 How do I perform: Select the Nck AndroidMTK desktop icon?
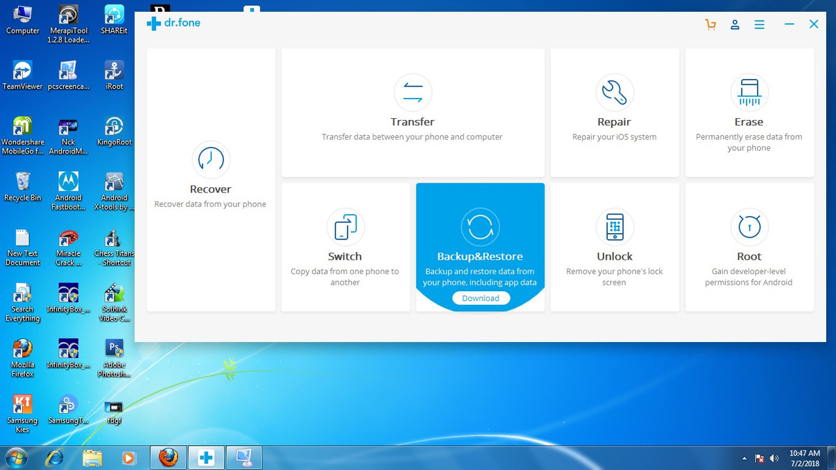(68, 136)
